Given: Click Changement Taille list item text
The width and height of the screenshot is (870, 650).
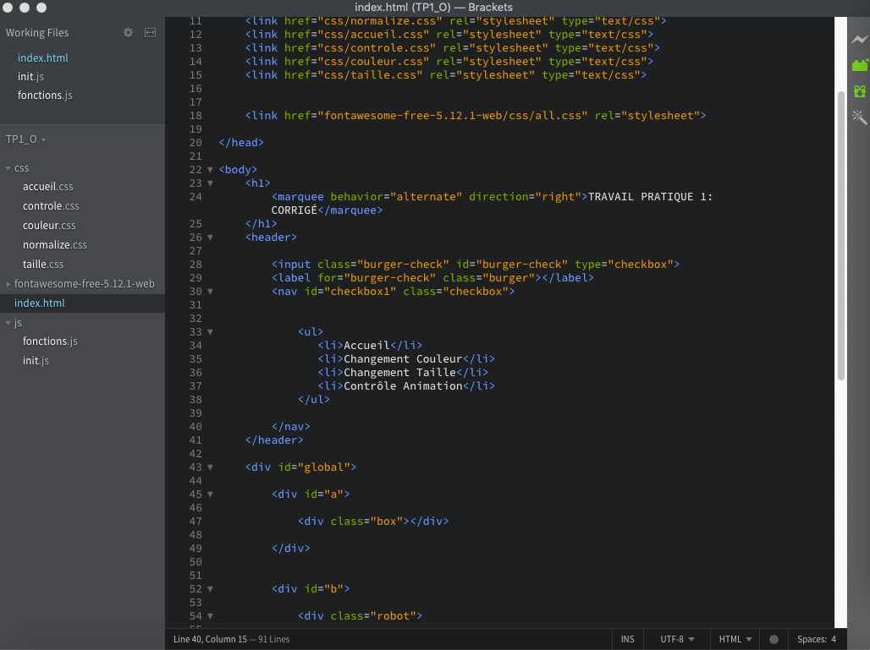Looking at the screenshot, I should click(x=399, y=373).
